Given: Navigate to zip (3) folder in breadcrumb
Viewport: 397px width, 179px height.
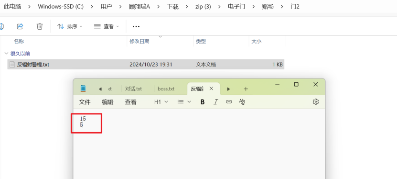Looking at the screenshot, I should (203, 7).
